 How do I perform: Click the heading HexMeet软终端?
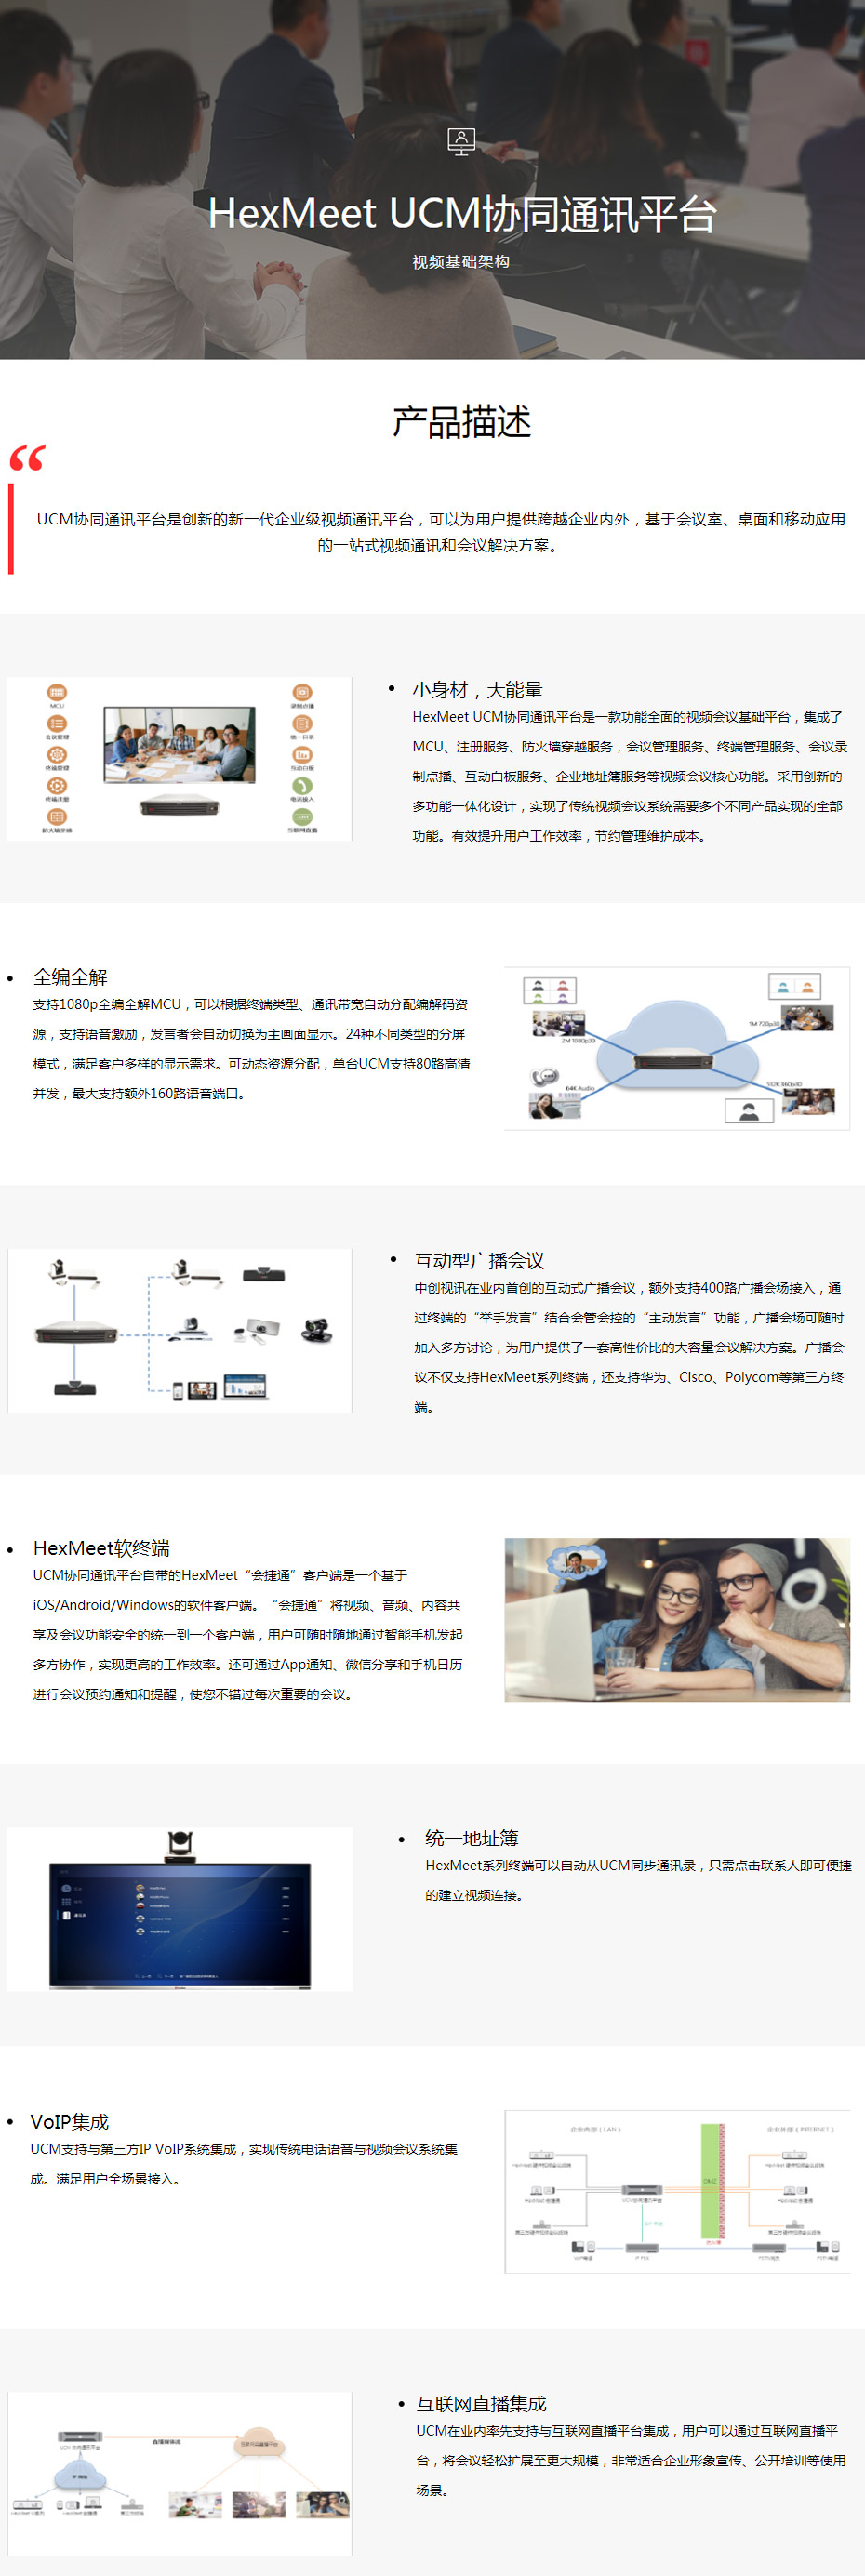pos(101,1548)
